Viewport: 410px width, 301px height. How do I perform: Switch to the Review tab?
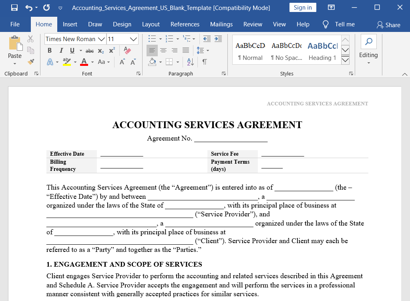[x=253, y=24]
